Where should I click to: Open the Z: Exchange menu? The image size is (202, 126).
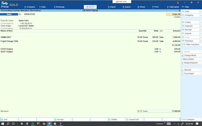(59, 7)
